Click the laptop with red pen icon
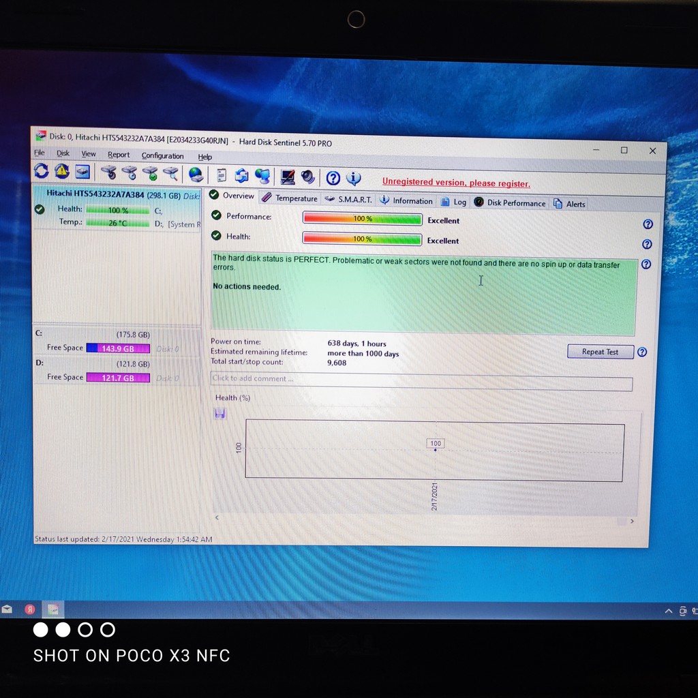 coord(288,177)
